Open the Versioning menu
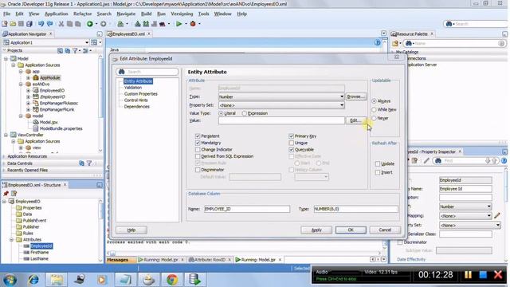Viewport: 510px width, 287px height. coord(182,14)
